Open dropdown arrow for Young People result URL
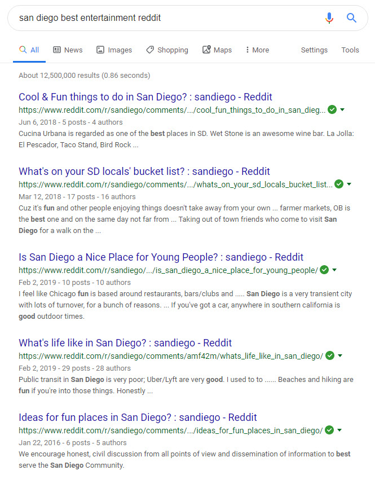 334,270
